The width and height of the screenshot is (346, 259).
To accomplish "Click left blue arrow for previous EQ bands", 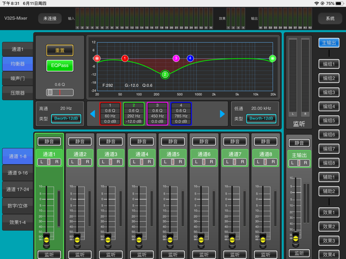I will tap(92, 114).
